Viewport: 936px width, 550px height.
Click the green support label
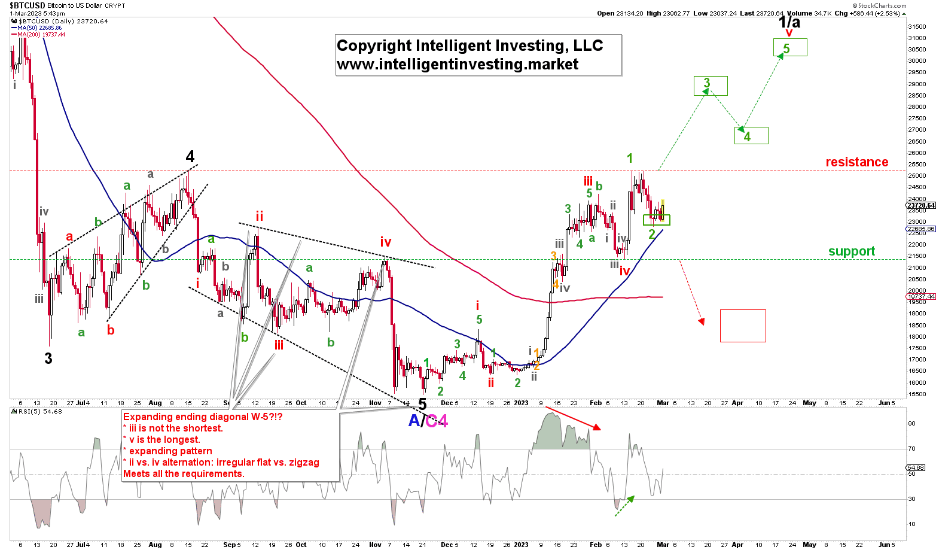pyautogui.click(x=852, y=251)
